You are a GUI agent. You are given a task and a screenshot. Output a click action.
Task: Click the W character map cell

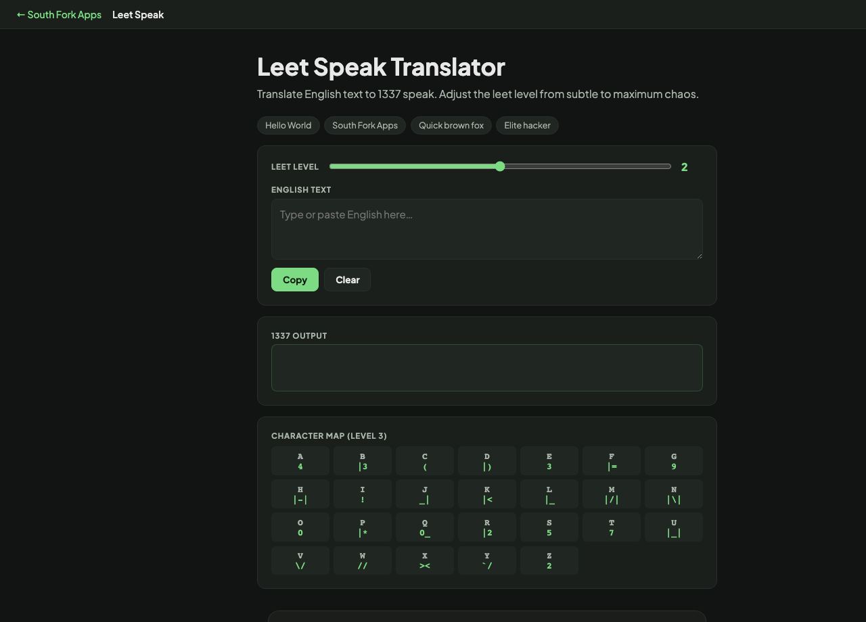pyautogui.click(x=363, y=560)
